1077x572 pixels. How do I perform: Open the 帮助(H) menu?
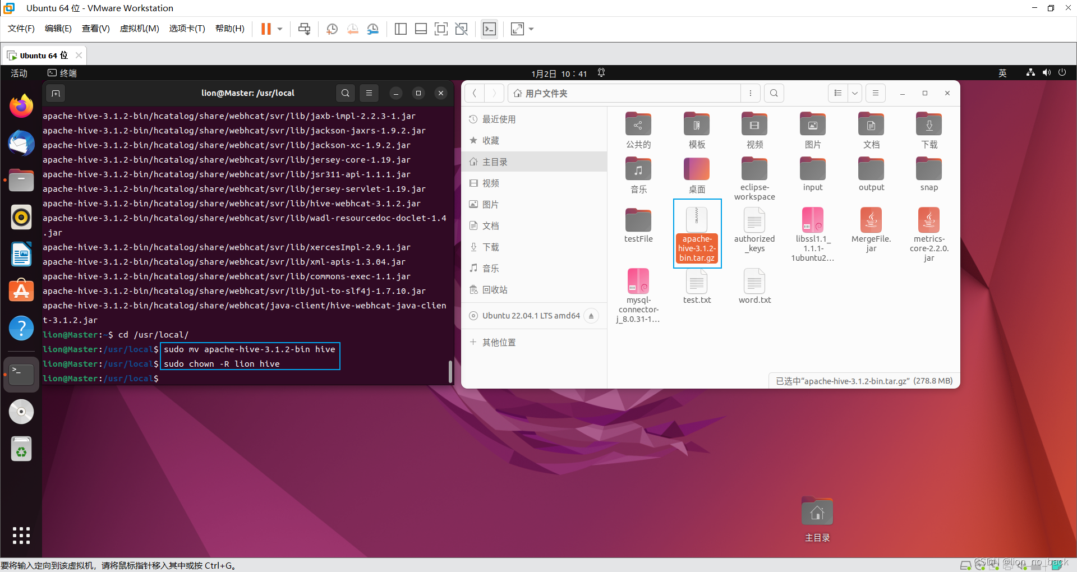230,29
